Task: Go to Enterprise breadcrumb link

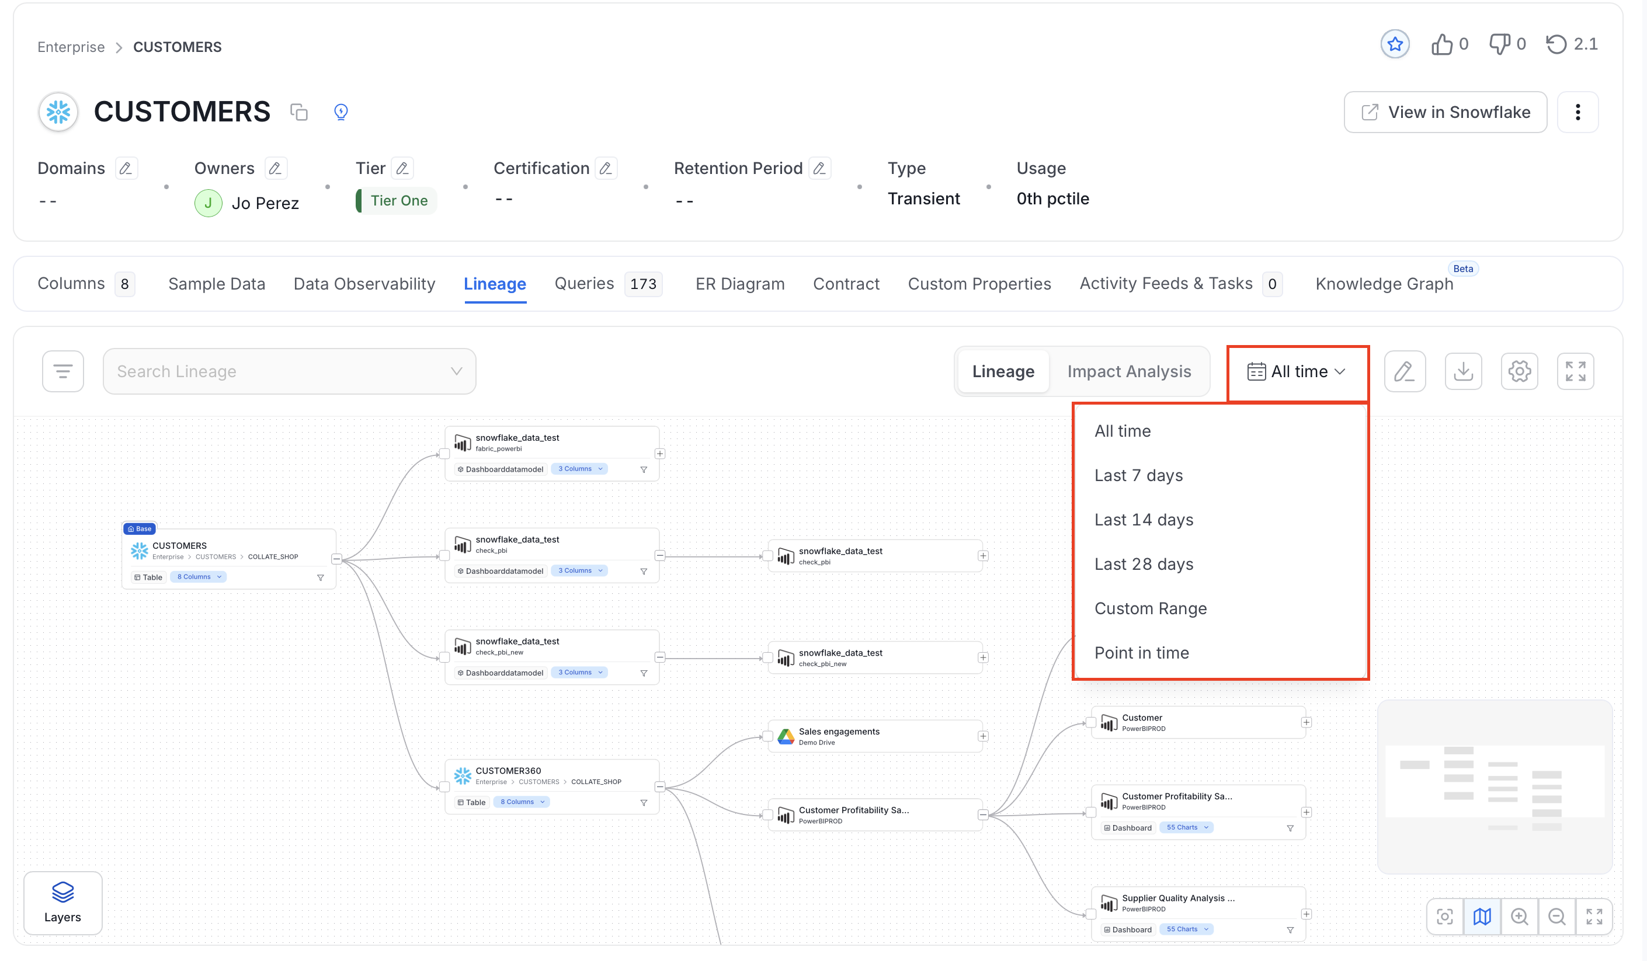Action: [x=71, y=47]
